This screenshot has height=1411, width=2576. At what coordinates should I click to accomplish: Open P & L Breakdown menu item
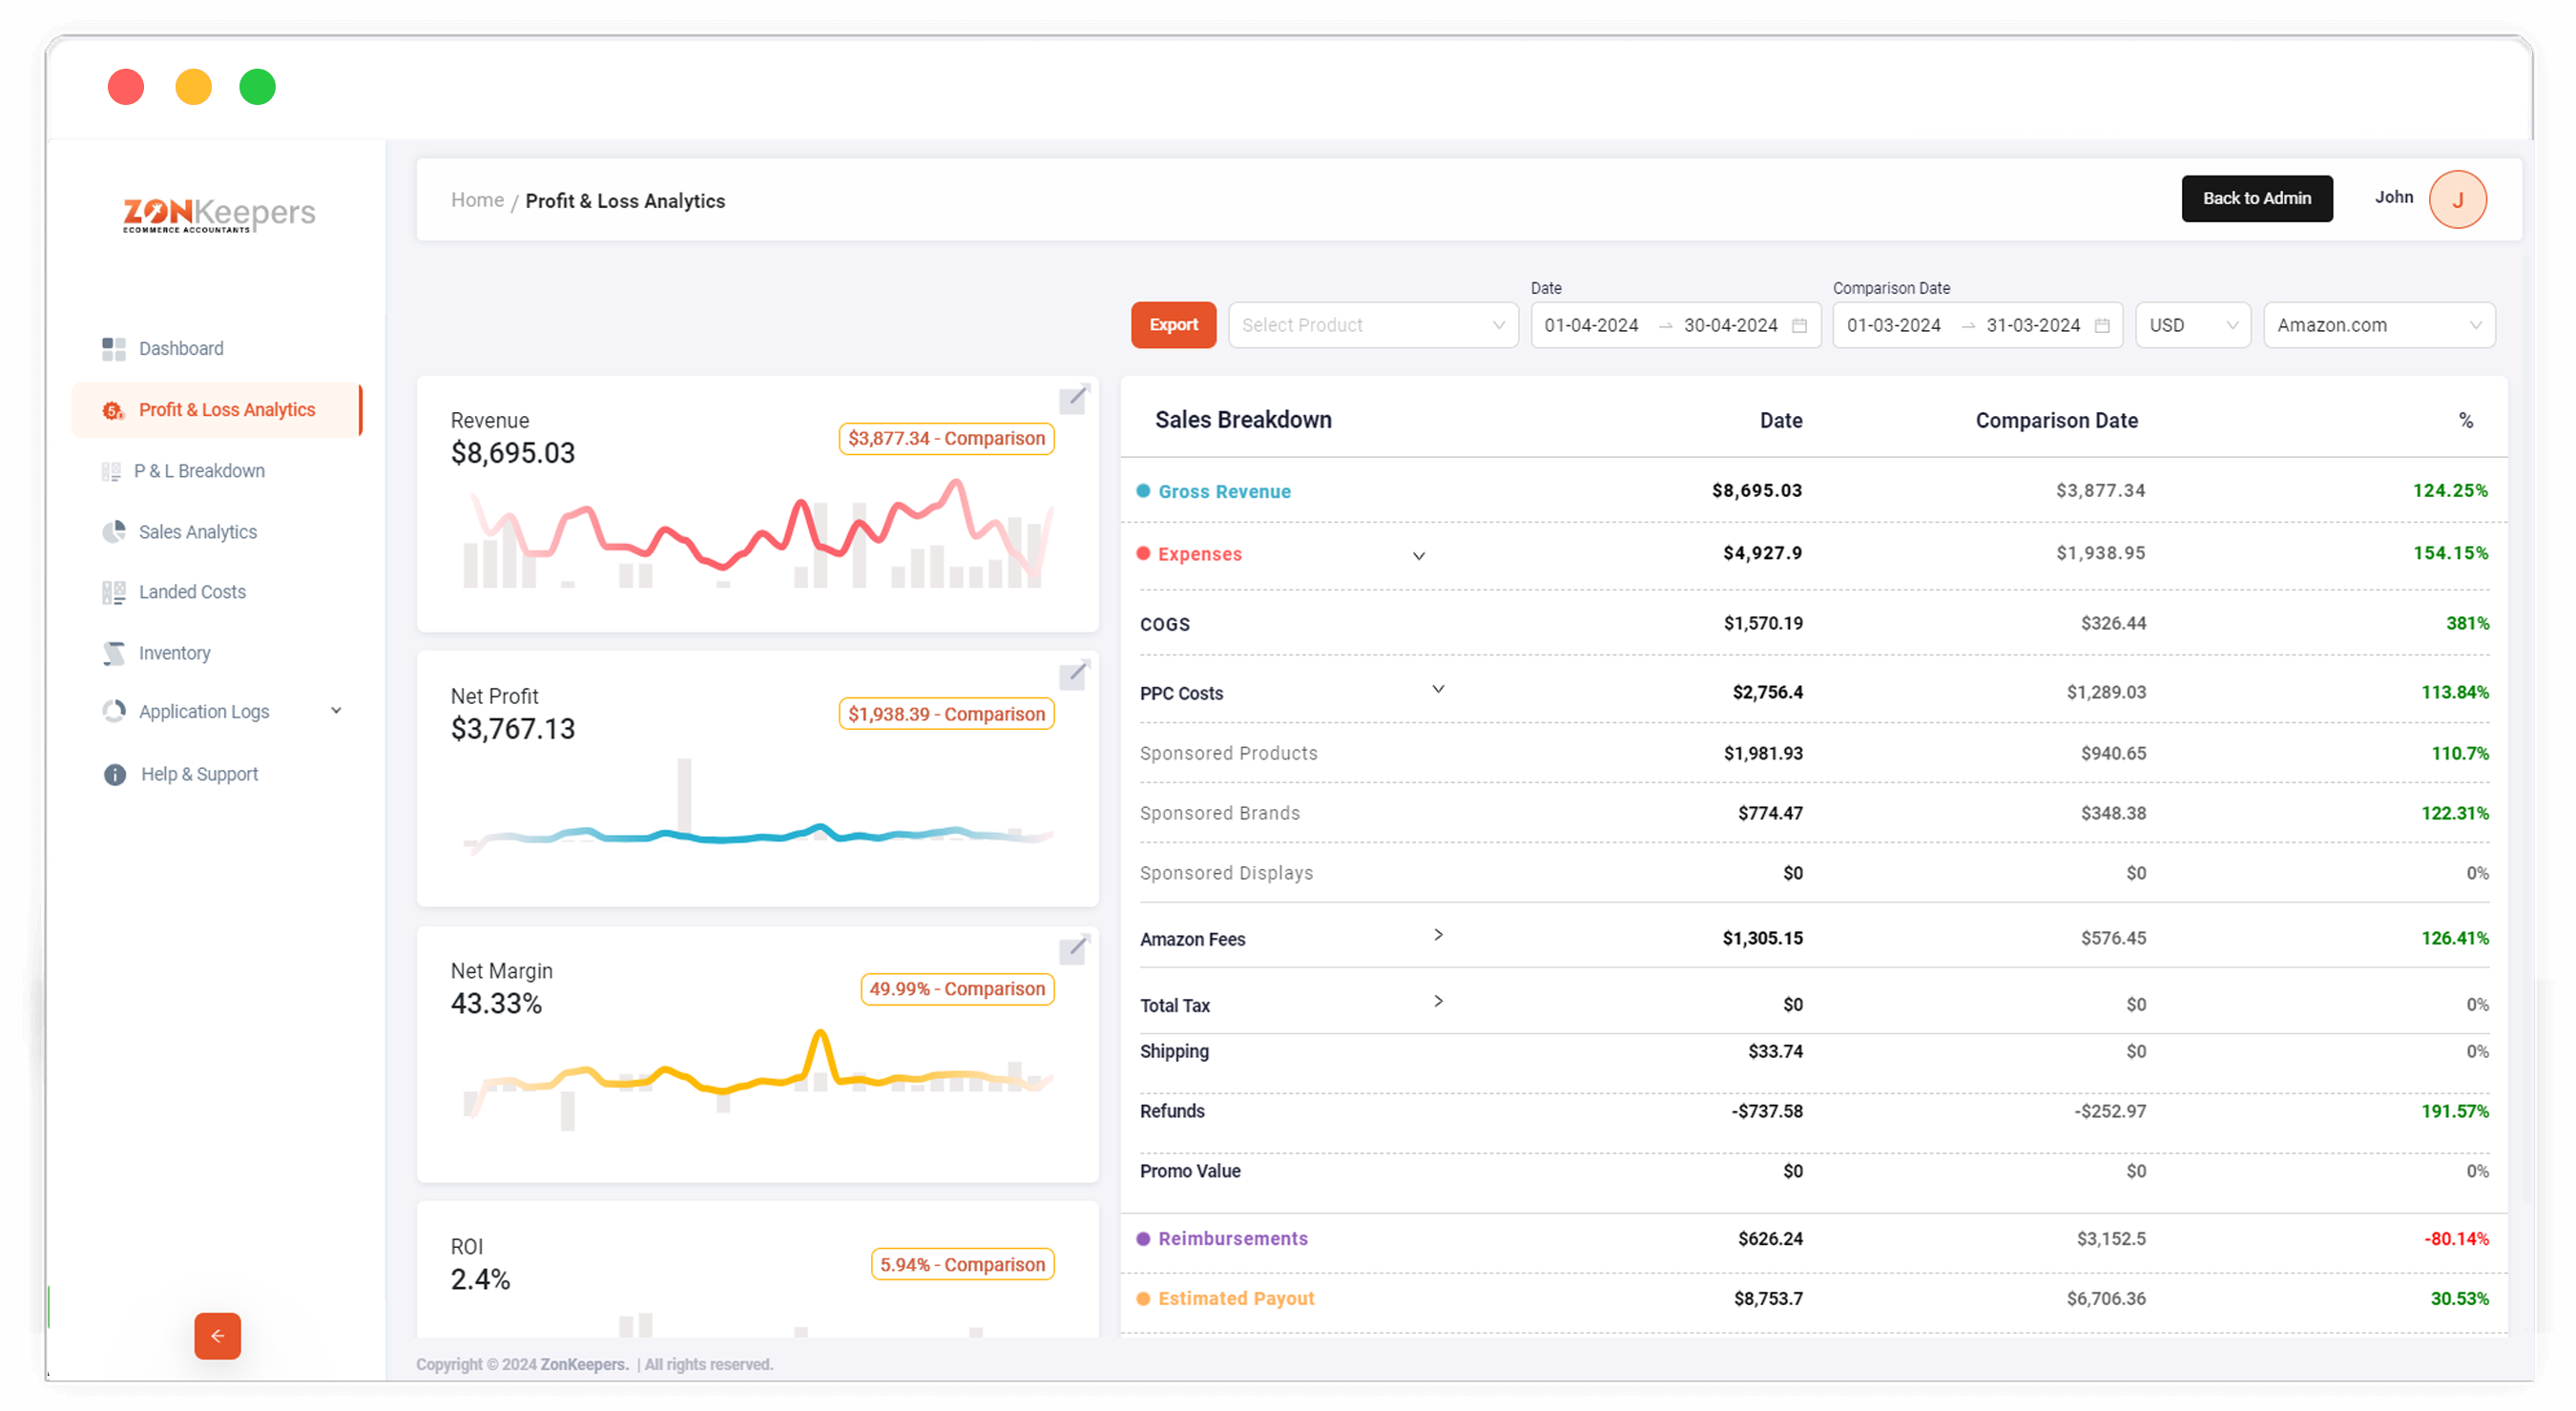point(199,471)
